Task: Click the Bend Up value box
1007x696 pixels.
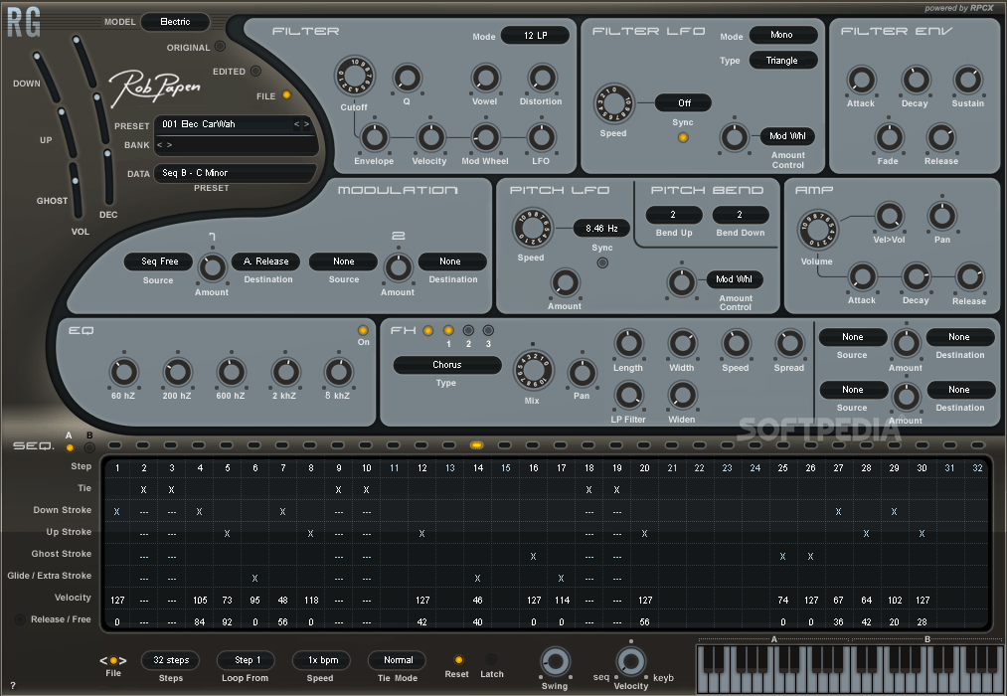Action: [x=673, y=215]
